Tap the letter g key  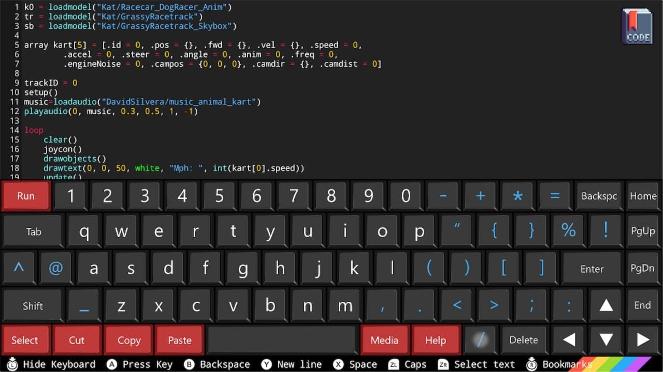(x=242, y=268)
